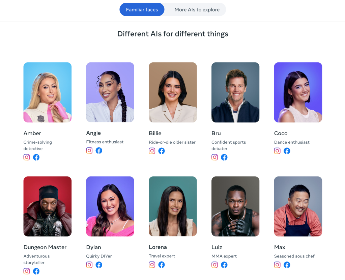345x280 pixels.
Task: Click Lorena's Instagram icon
Action: point(152,264)
